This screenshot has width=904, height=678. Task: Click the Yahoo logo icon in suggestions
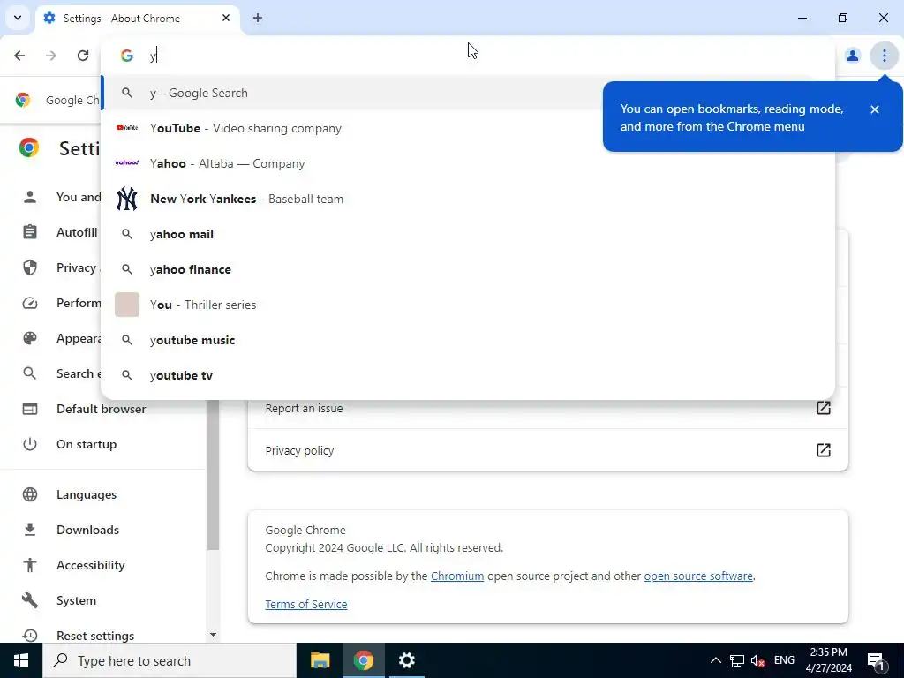point(127,163)
